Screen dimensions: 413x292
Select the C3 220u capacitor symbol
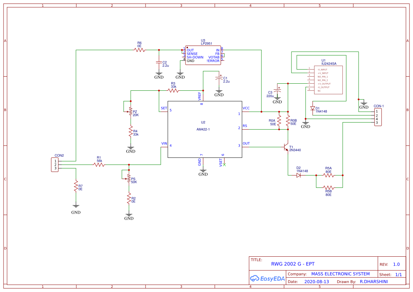(x=277, y=91)
